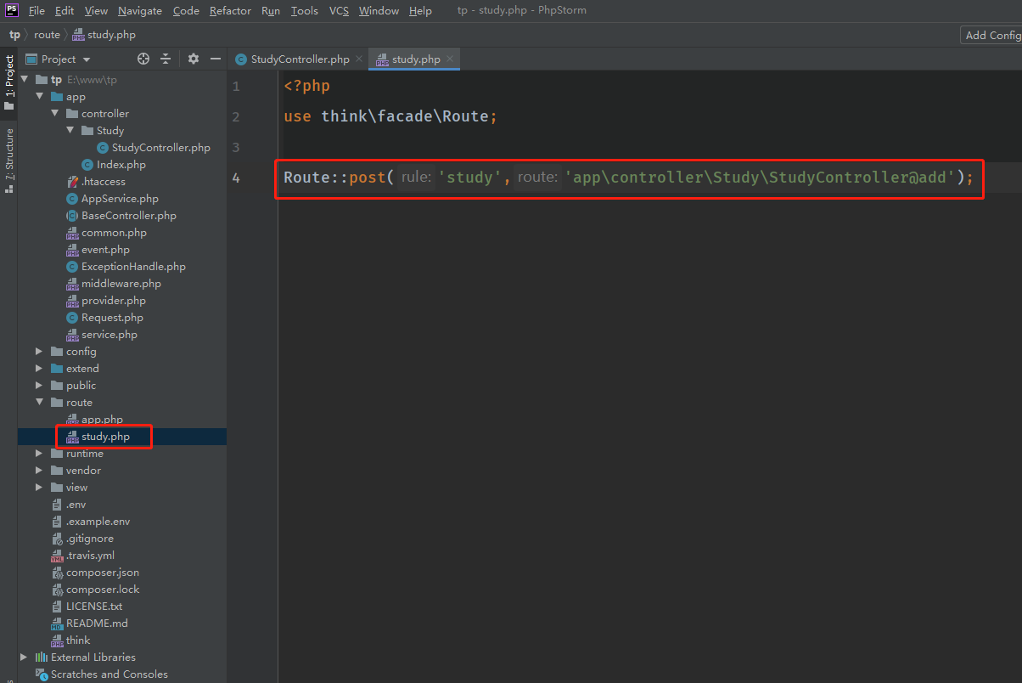Switch to StudyController.php editor tab
Viewport: 1022px width, 683px height.
[x=300, y=59]
